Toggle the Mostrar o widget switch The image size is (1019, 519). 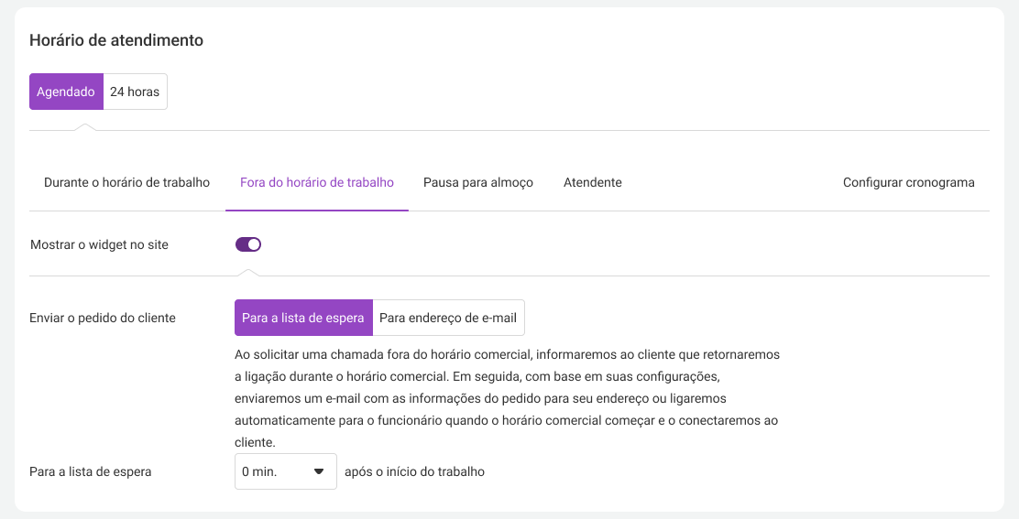tap(248, 244)
